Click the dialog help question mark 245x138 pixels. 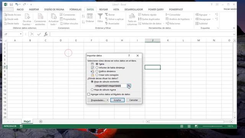tap(129, 56)
